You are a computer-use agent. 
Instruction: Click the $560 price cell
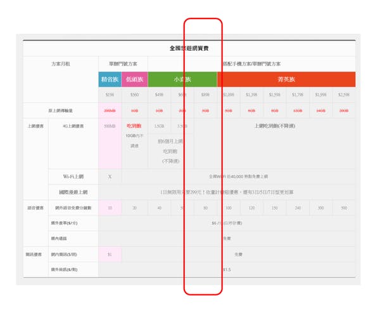tap(134, 94)
